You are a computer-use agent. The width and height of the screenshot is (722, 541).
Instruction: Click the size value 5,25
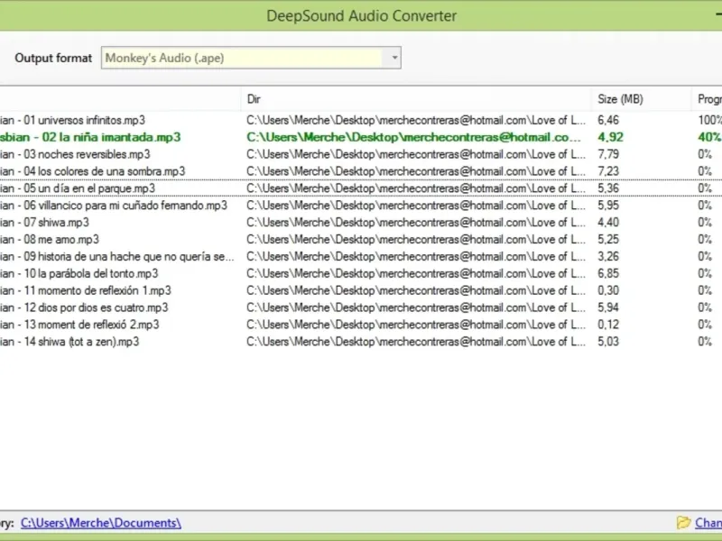click(x=608, y=239)
